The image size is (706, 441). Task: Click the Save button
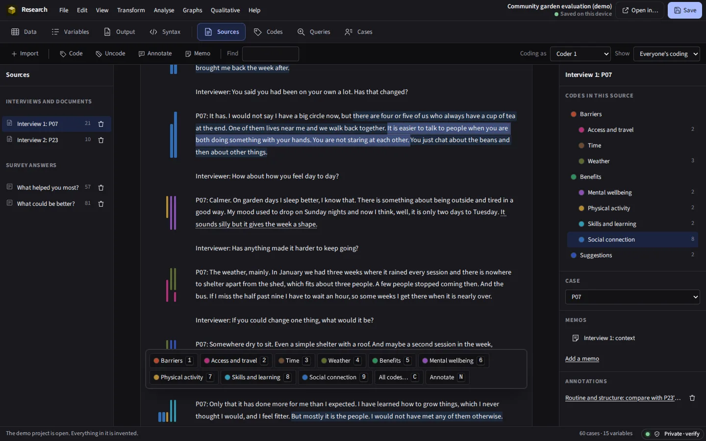click(685, 10)
